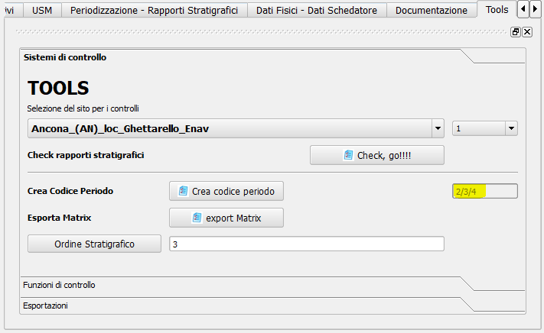
Task: Click Selezione del sito per i controlli label
Action: (83, 108)
